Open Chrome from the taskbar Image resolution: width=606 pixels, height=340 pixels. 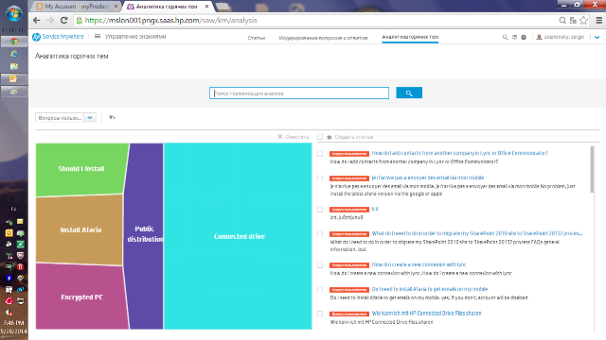[14, 42]
